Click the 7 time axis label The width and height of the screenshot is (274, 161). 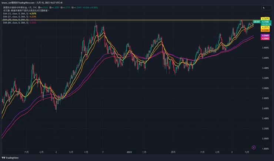103,152
